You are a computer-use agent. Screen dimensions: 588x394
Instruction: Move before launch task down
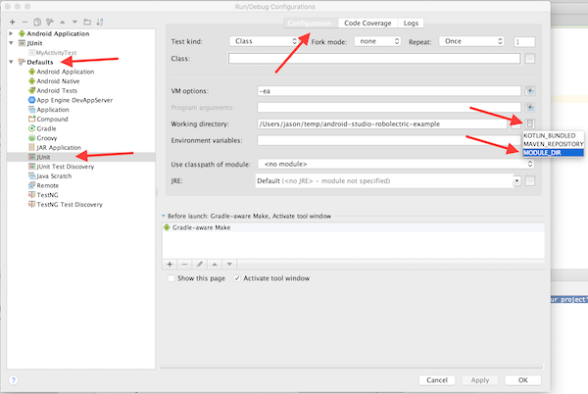229,265
